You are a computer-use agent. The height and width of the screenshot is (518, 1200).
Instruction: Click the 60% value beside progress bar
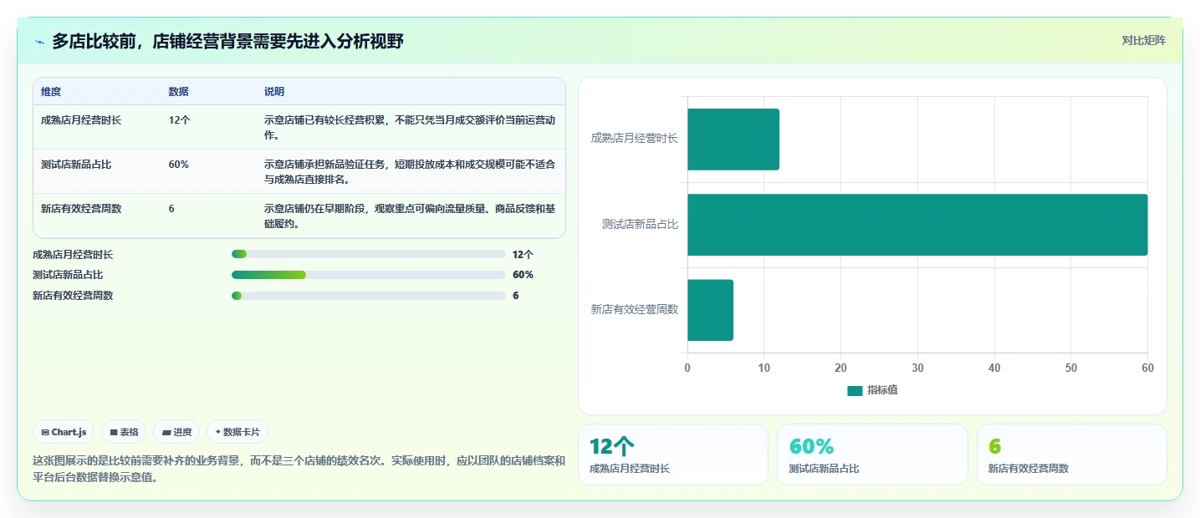(523, 275)
